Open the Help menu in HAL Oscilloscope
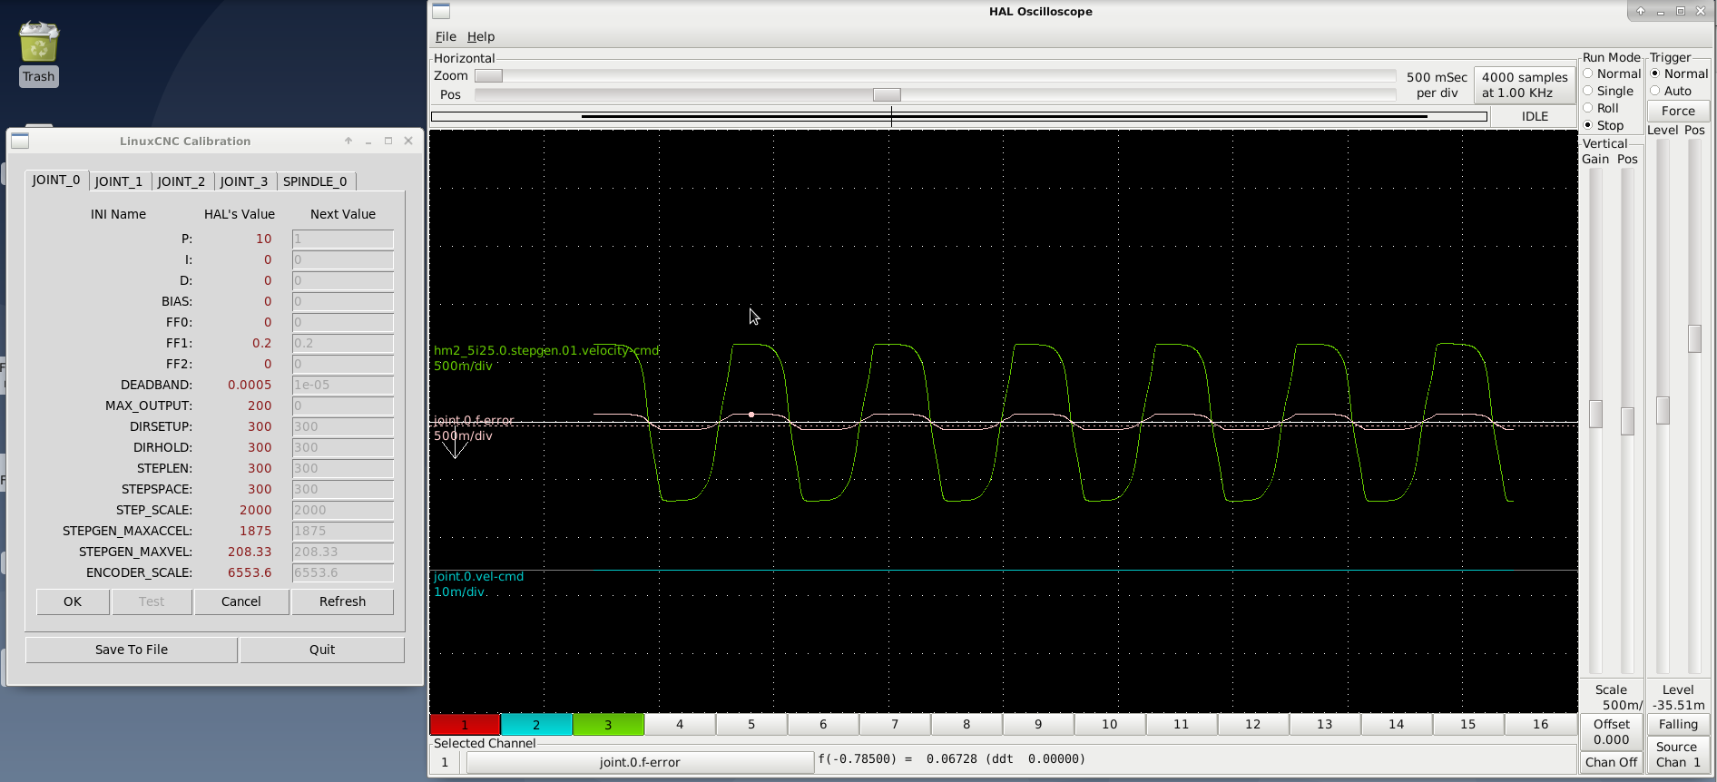 coord(481,36)
